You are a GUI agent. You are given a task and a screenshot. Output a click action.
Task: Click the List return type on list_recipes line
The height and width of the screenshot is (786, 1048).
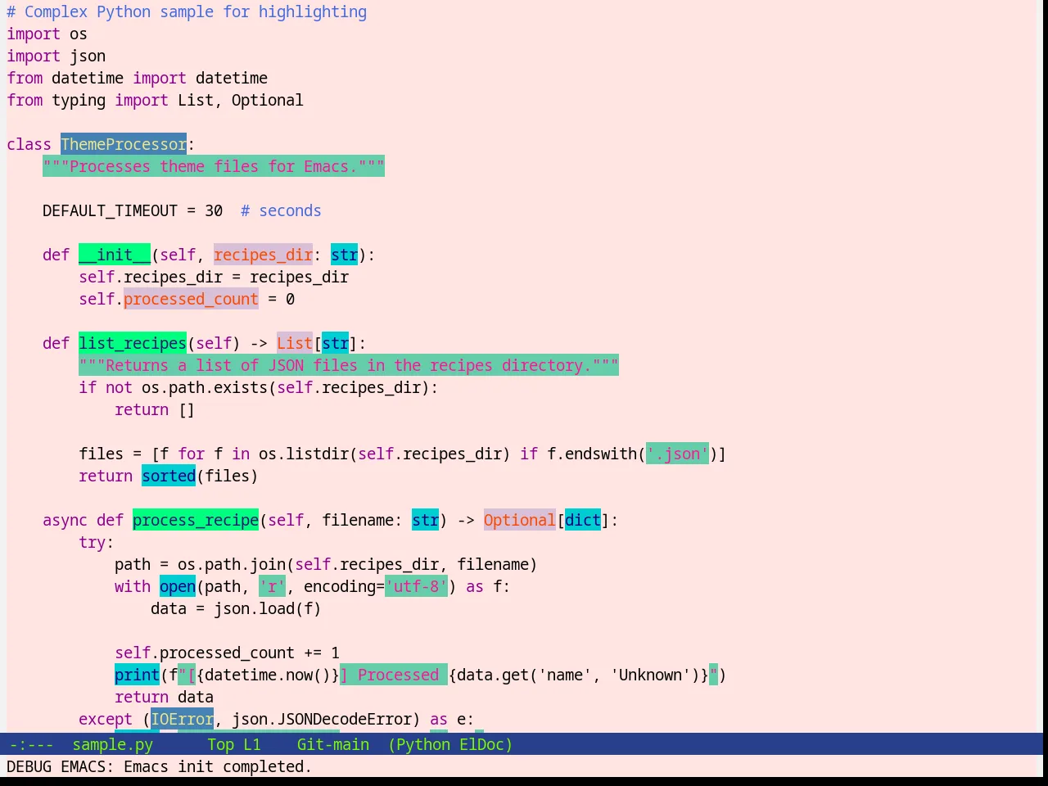pos(295,343)
